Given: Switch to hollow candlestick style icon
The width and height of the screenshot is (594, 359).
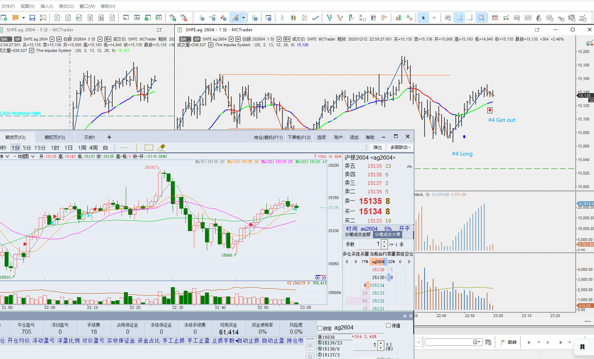Looking at the screenshot, I should 304,18.
